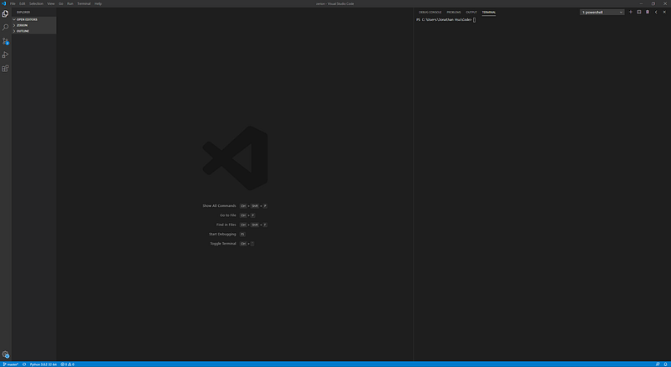The height and width of the screenshot is (367, 671).
Task: Click the VS Code logo in title bar
Action: [4, 3]
